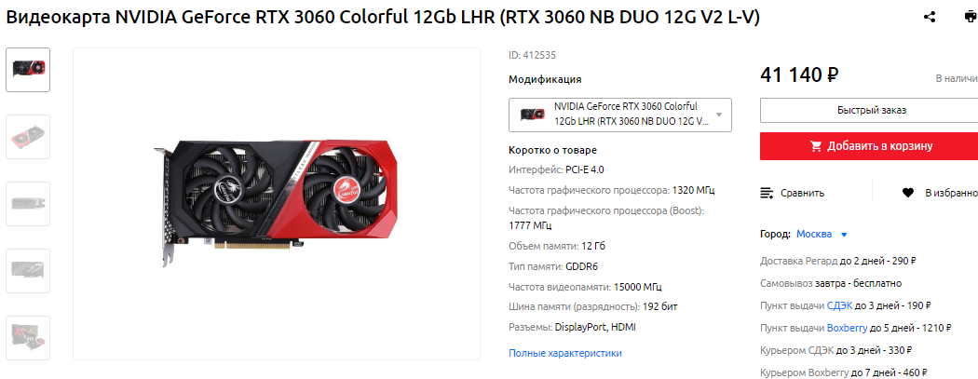Screen dimensions: 978x379
Task: Click the cart icon in the red button
Action: click(815, 146)
